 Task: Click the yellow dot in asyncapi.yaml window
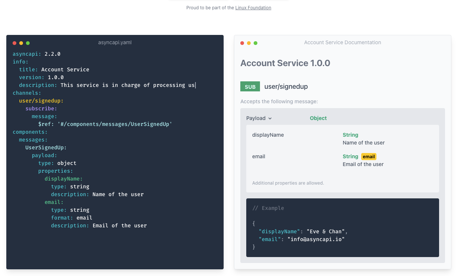coord(21,43)
